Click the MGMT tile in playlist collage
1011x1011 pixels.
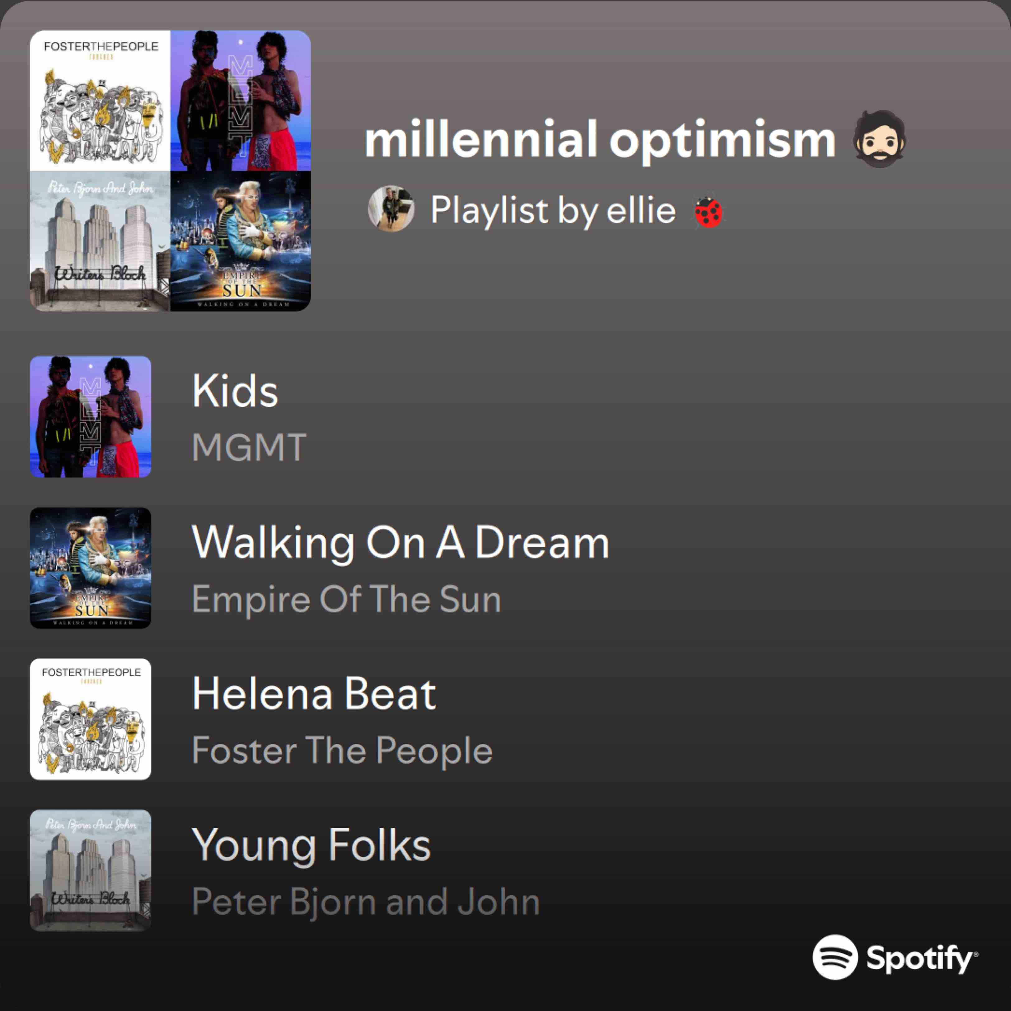click(241, 101)
